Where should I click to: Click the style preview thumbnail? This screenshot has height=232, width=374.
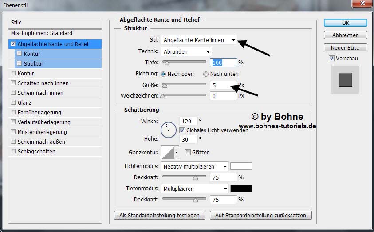pyautogui.click(x=345, y=79)
